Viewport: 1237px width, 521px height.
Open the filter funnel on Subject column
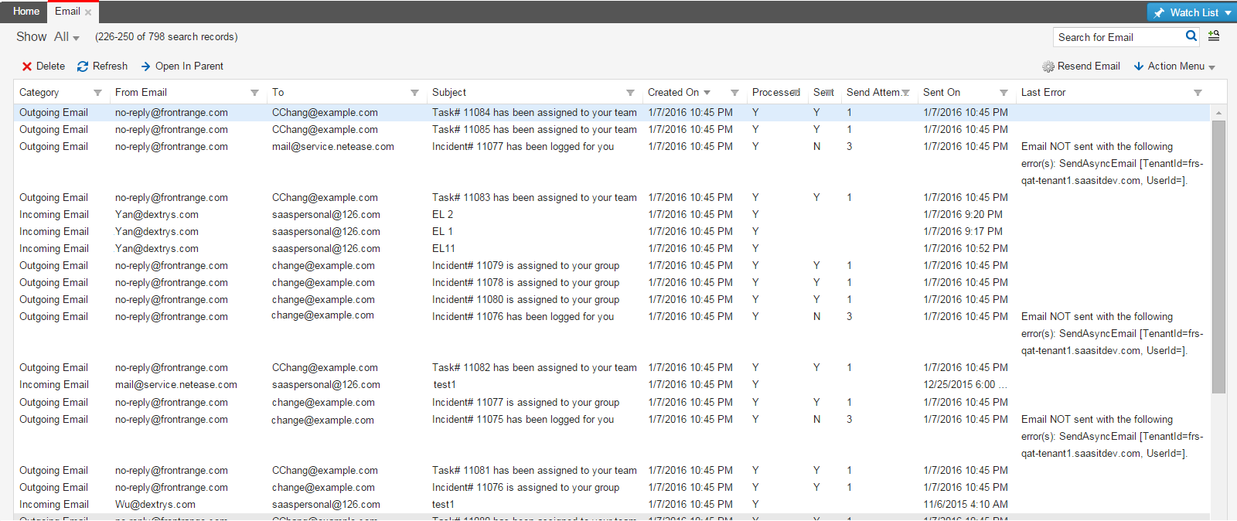tap(630, 93)
